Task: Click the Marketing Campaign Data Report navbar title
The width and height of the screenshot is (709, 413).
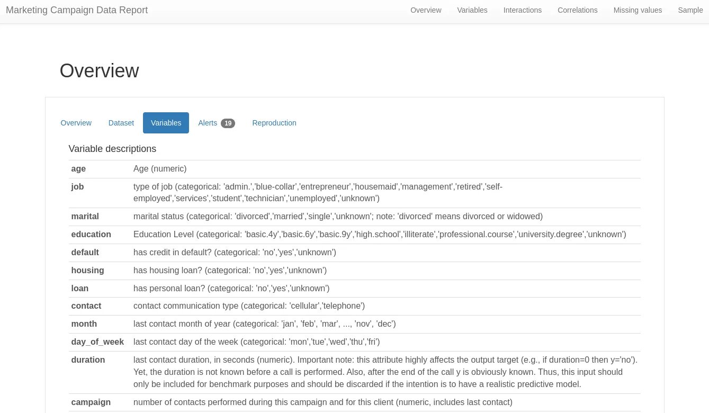Action: click(x=77, y=10)
